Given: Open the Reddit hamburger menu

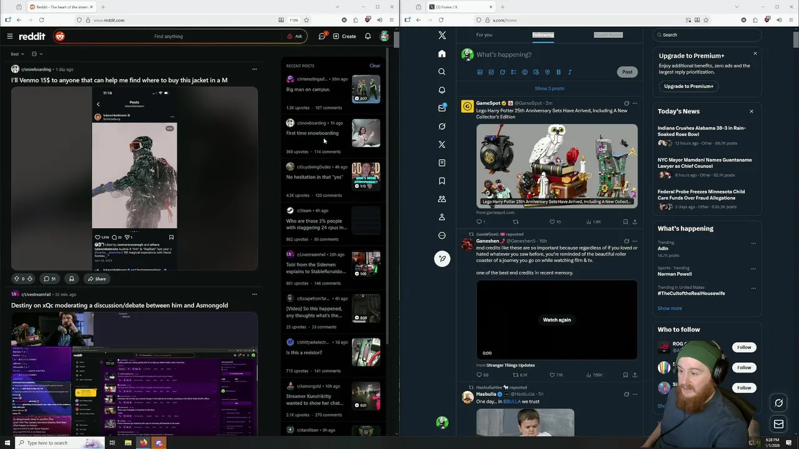Looking at the screenshot, I should pyautogui.click(x=10, y=36).
